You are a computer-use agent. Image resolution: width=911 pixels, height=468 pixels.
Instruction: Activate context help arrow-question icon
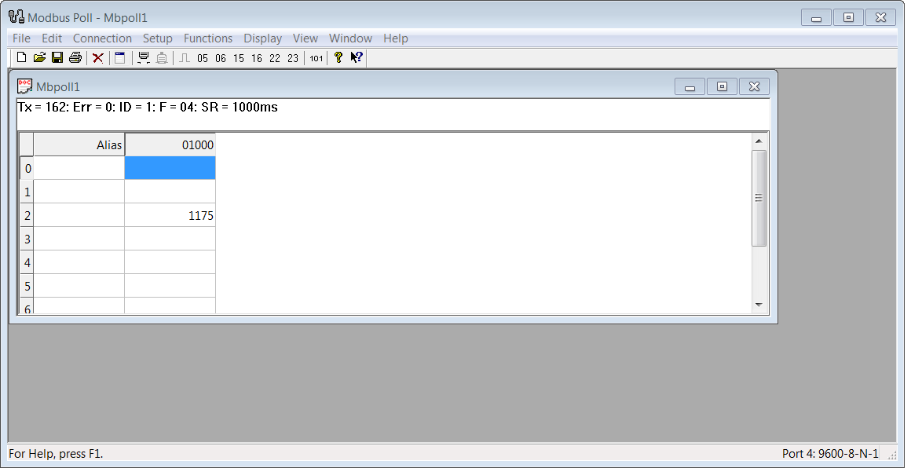point(357,57)
